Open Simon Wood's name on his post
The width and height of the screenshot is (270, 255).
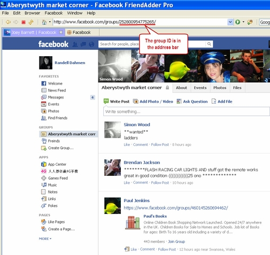click(137, 125)
